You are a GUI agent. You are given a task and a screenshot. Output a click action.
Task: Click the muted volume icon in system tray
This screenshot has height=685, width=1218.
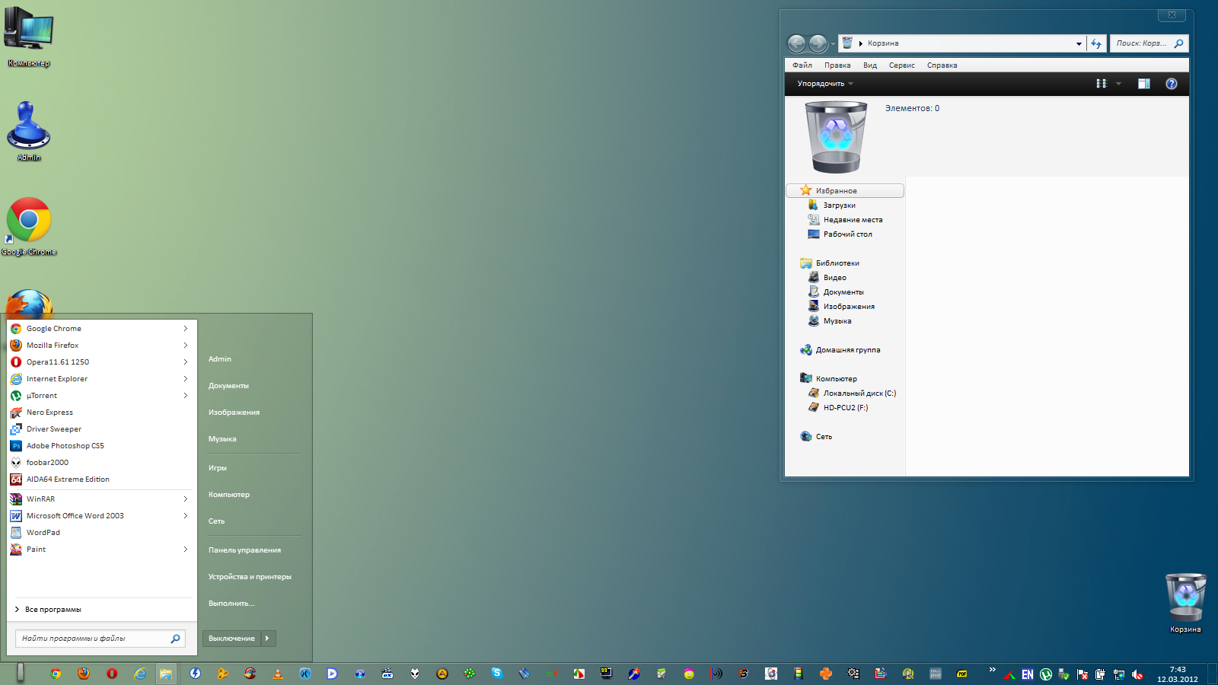coord(1137,674)
